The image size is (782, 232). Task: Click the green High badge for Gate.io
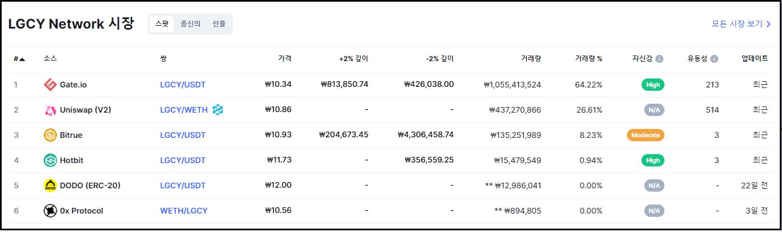coord(653,85)
